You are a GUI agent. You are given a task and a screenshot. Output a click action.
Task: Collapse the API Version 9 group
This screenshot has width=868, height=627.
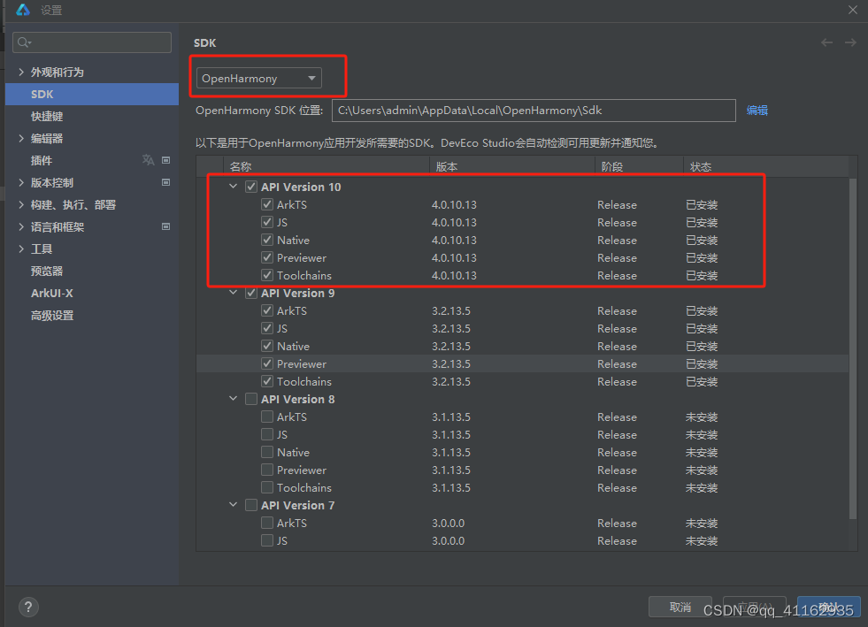point(234,293)
